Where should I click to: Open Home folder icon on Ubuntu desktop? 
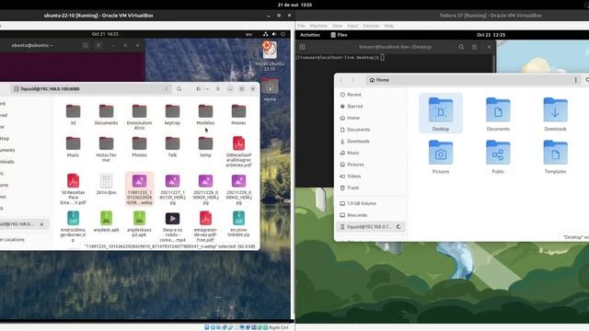pyautogui.click(x=270, y=90)
